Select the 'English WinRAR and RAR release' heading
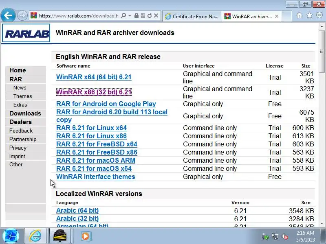Image resolution: width=326 pixels, height=244 pixels. coord(108,57)
